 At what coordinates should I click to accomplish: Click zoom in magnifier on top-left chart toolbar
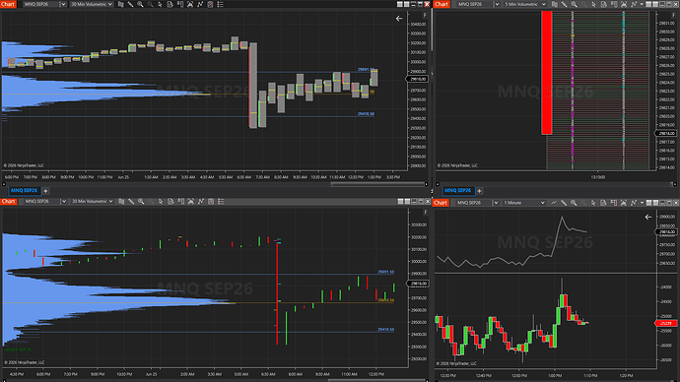click(x=140, y=4)
